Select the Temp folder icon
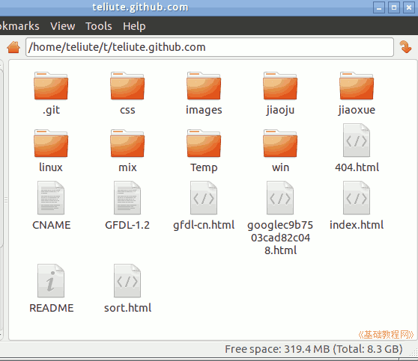The image size is (418, 361). 204,143
